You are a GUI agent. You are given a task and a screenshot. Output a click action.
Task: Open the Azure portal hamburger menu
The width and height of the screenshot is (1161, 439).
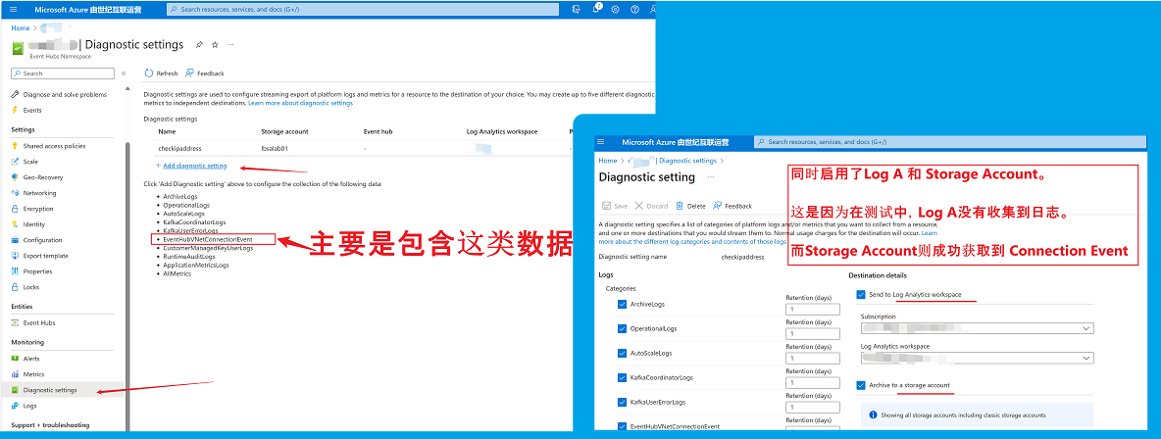coord(14,9)
